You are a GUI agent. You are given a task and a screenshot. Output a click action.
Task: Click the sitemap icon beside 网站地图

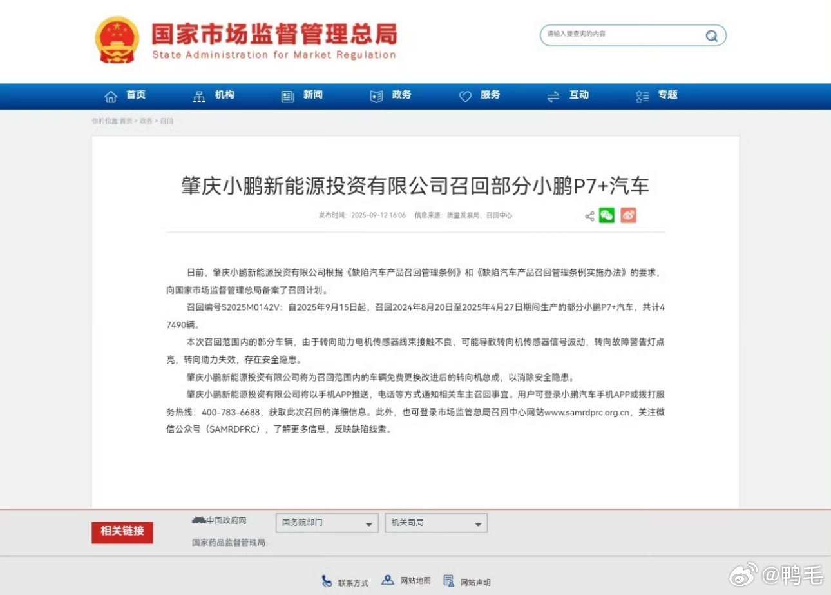(387, 580)
